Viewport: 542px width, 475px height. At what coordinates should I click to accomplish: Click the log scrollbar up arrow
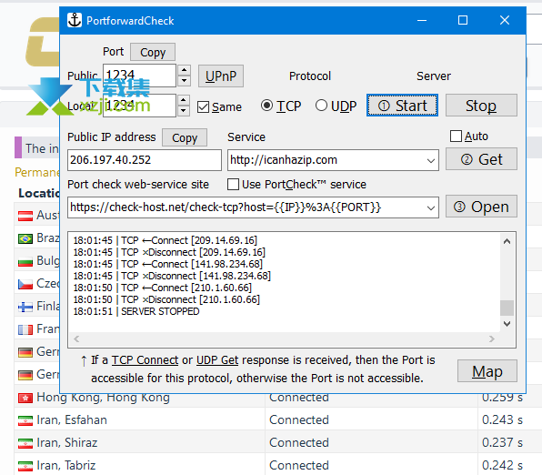507,241
